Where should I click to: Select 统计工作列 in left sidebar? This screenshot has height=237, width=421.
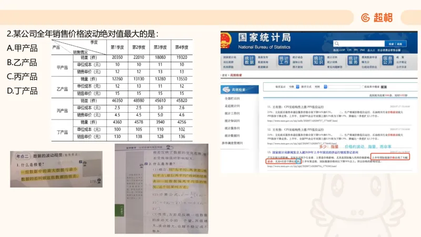232,113
